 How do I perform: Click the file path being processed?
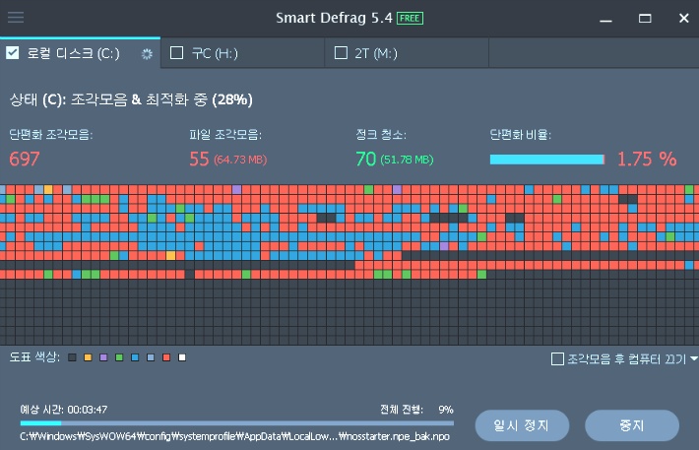pos(235,436)
